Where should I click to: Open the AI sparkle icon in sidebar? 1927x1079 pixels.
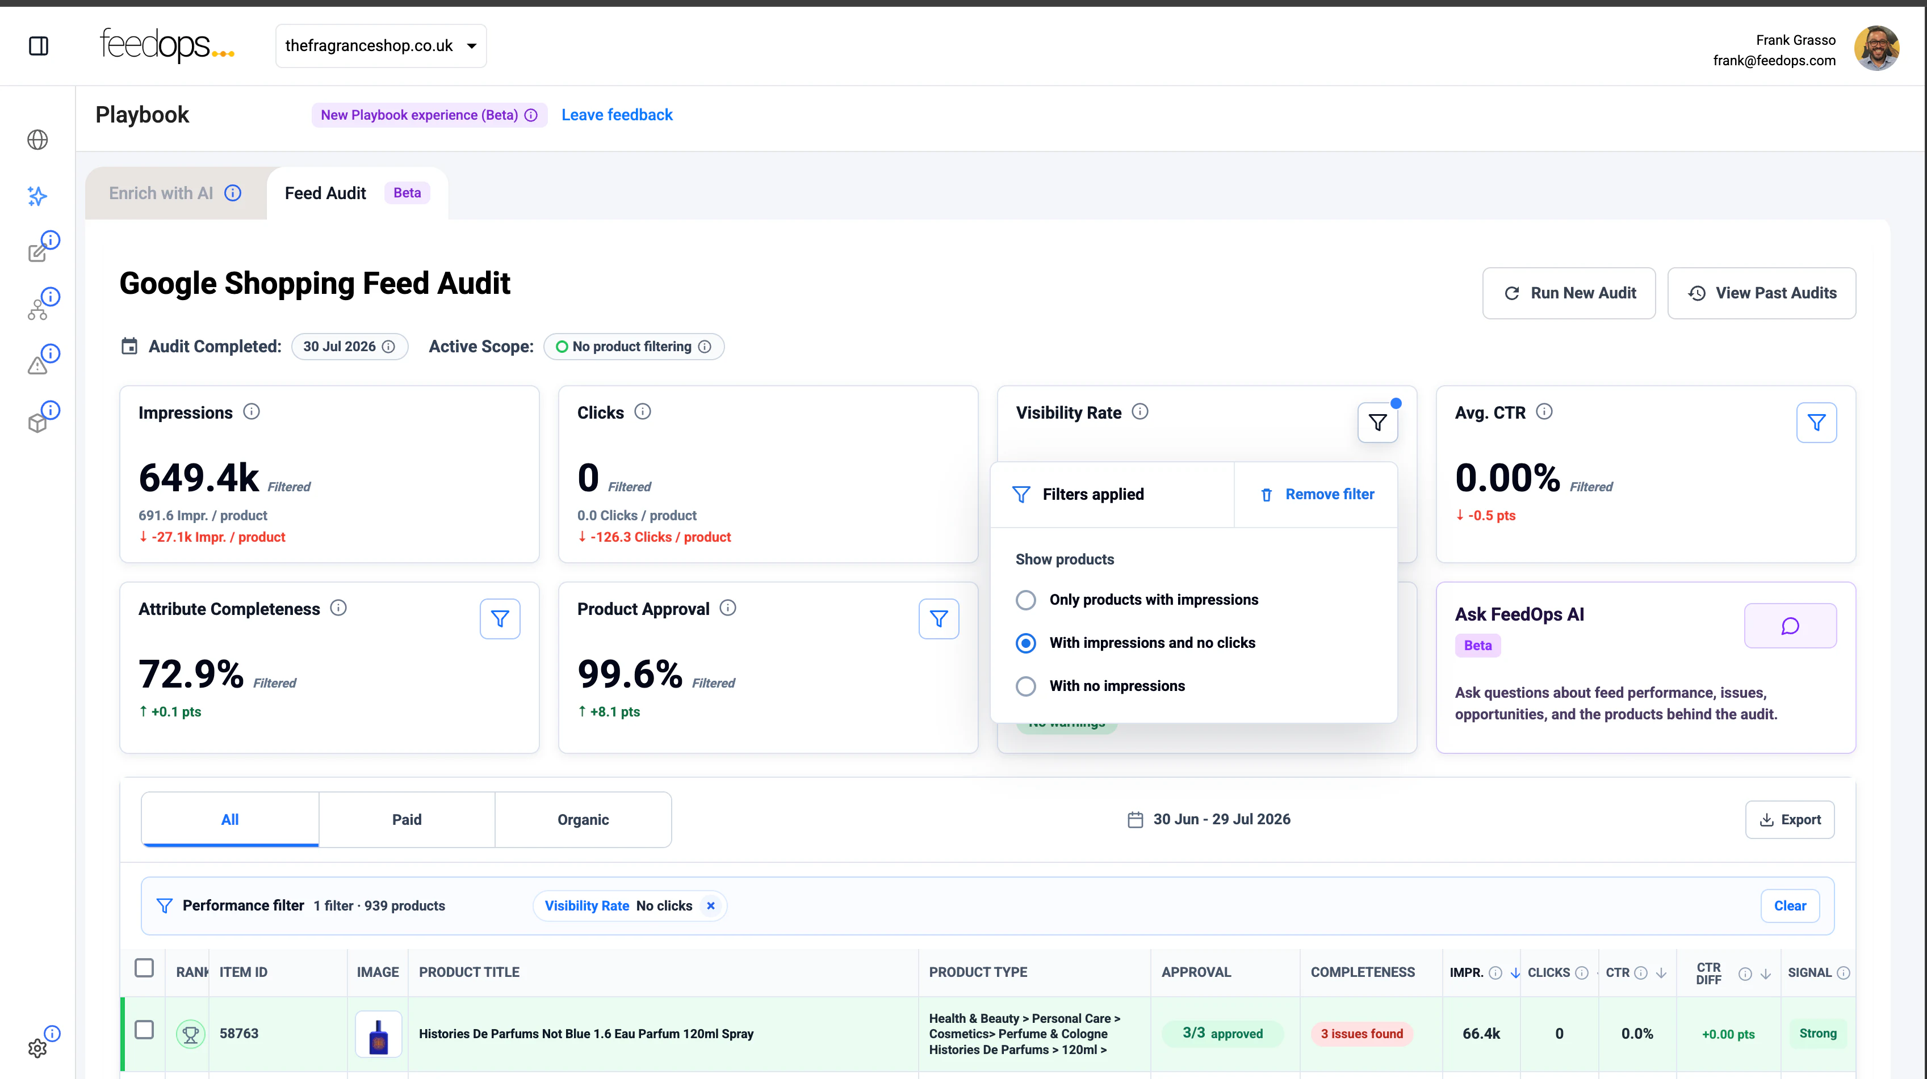point(37,196)
